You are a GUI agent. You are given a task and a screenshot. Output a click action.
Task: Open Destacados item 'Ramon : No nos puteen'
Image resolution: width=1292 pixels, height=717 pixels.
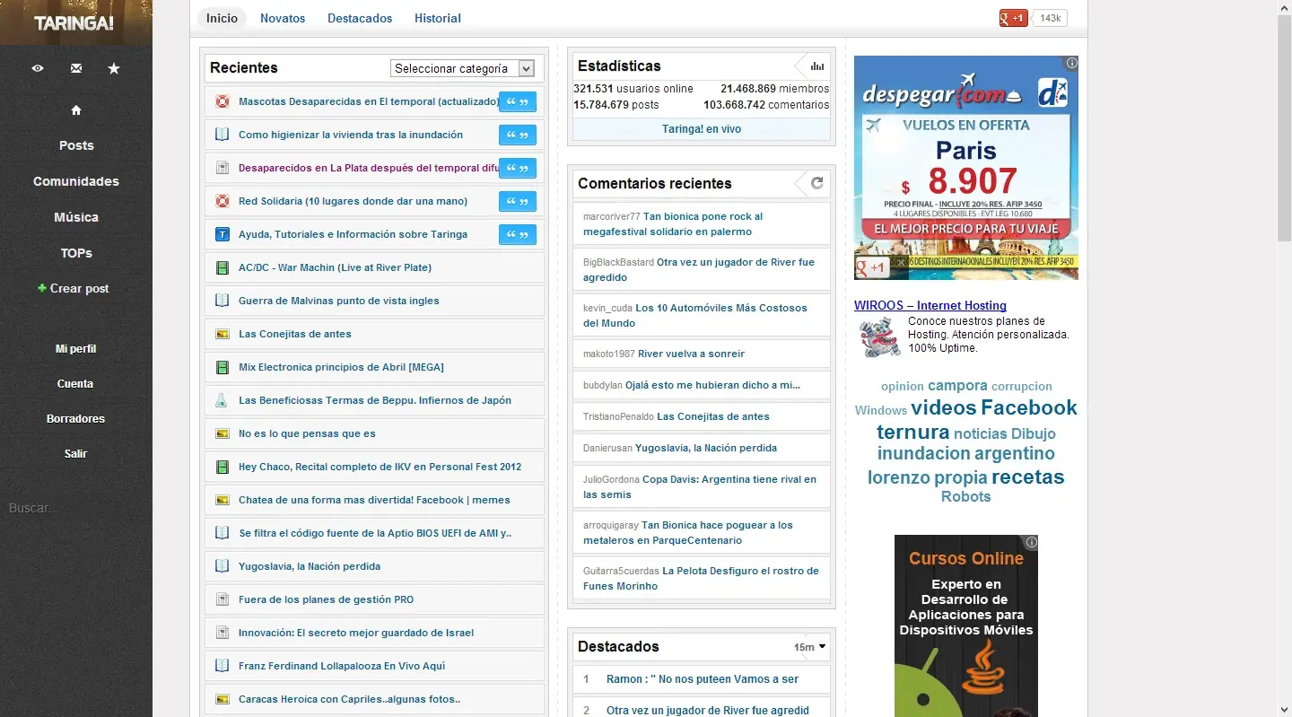coord(703,679)
